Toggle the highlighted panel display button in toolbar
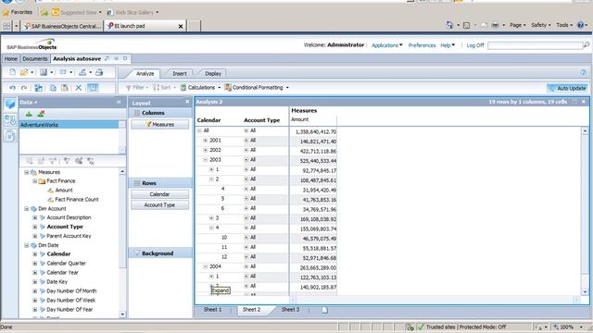Viewport: 593px width, 333px height. [93, 88]
